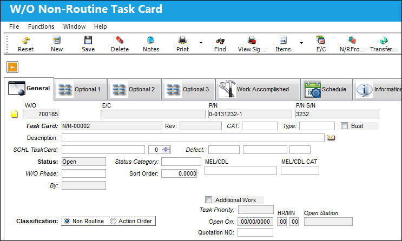Click the MEL/CDL field

click(x=241, y=170)
